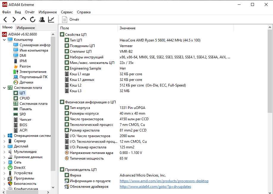Open the Отчёт menu in the menu bar
Image resolution: width=273 pixels, height=194 pixels.
pyautogui.click(x=30, y=12)
